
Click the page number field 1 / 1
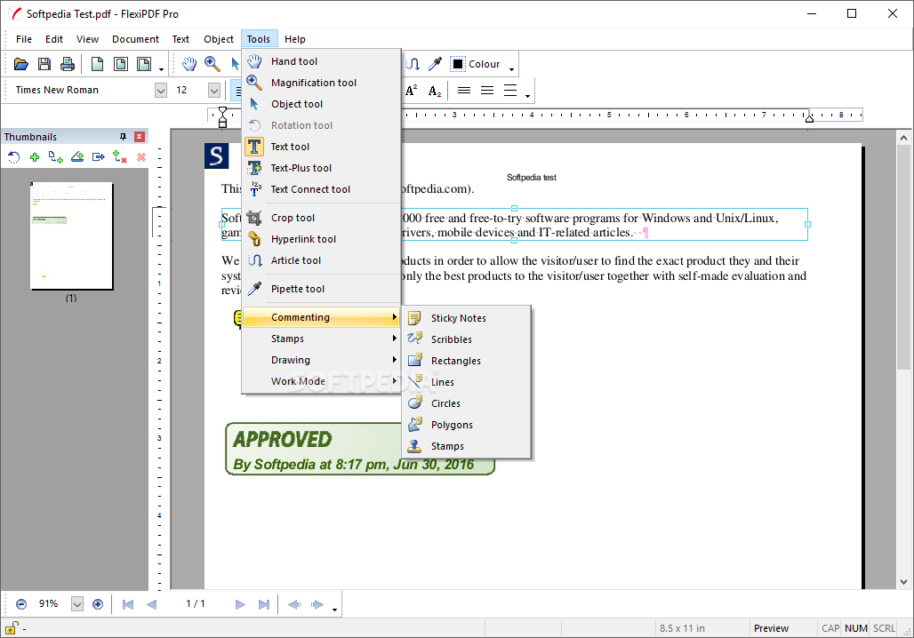pyautogui.click(x=196, y=603)
